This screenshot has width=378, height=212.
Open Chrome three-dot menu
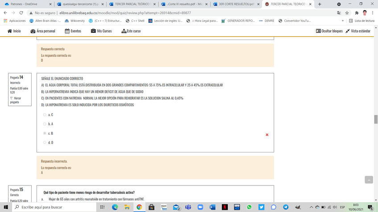coord(373,13)
